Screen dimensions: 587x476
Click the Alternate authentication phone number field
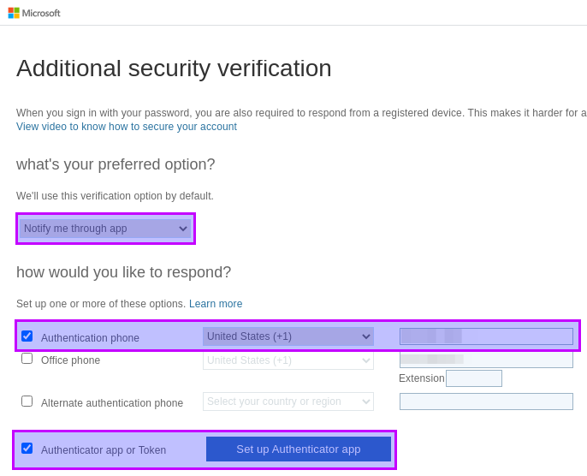486,402
